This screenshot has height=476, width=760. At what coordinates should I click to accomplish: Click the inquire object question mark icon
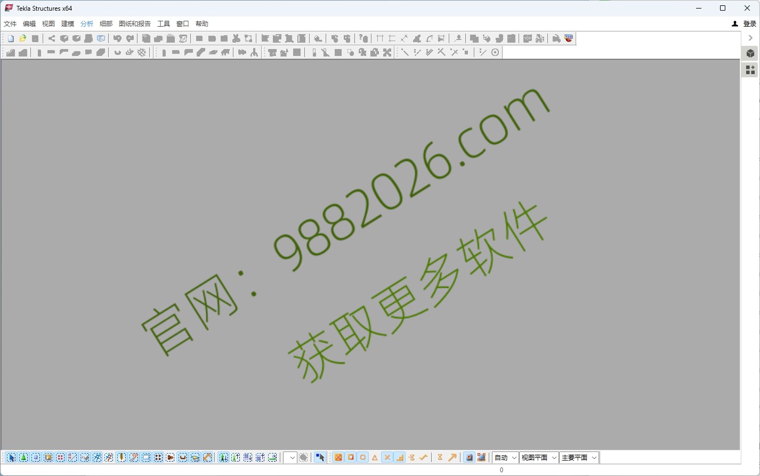point(363,38)
